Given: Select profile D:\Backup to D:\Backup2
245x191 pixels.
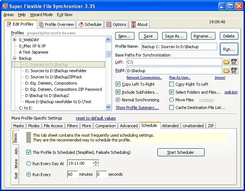Looking at the screenshot, I should (x=47, y=95).
